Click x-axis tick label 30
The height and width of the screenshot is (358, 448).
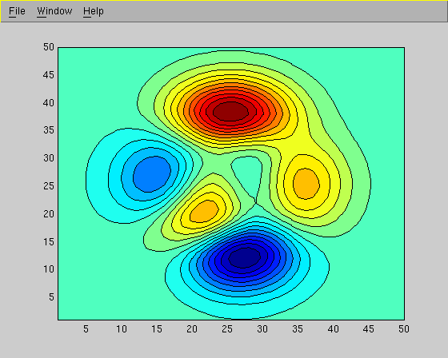pyautogui.click(x=262, y=329)
